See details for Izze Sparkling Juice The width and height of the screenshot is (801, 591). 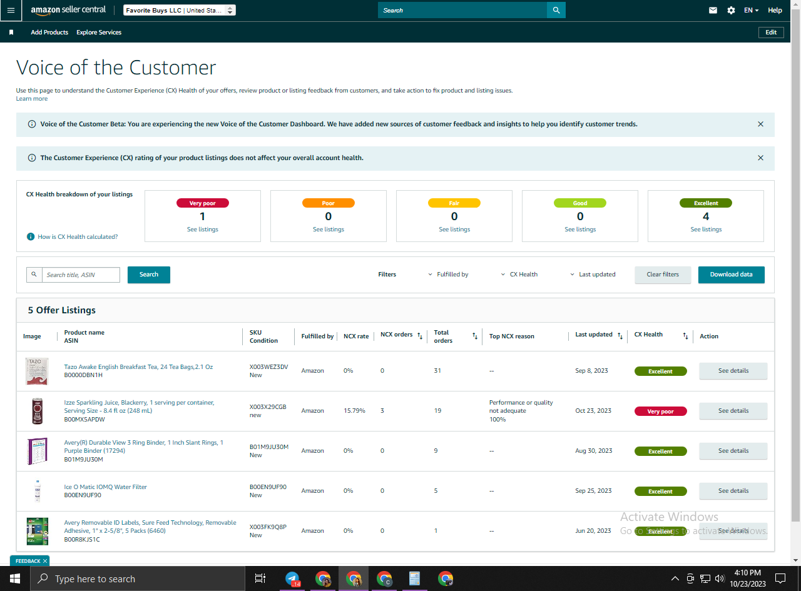(733, 411)
